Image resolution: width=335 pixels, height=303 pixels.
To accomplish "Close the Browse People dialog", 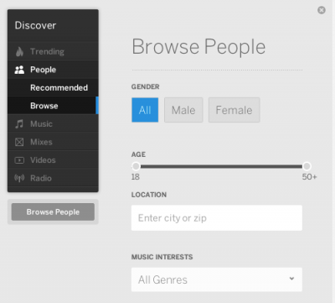I will tap(322, 10).
